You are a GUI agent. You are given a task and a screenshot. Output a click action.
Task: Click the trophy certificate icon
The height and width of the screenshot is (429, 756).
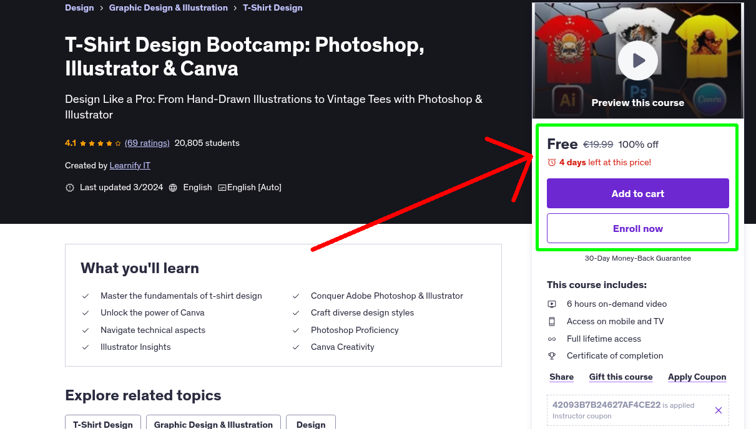(x=552, y=356)
